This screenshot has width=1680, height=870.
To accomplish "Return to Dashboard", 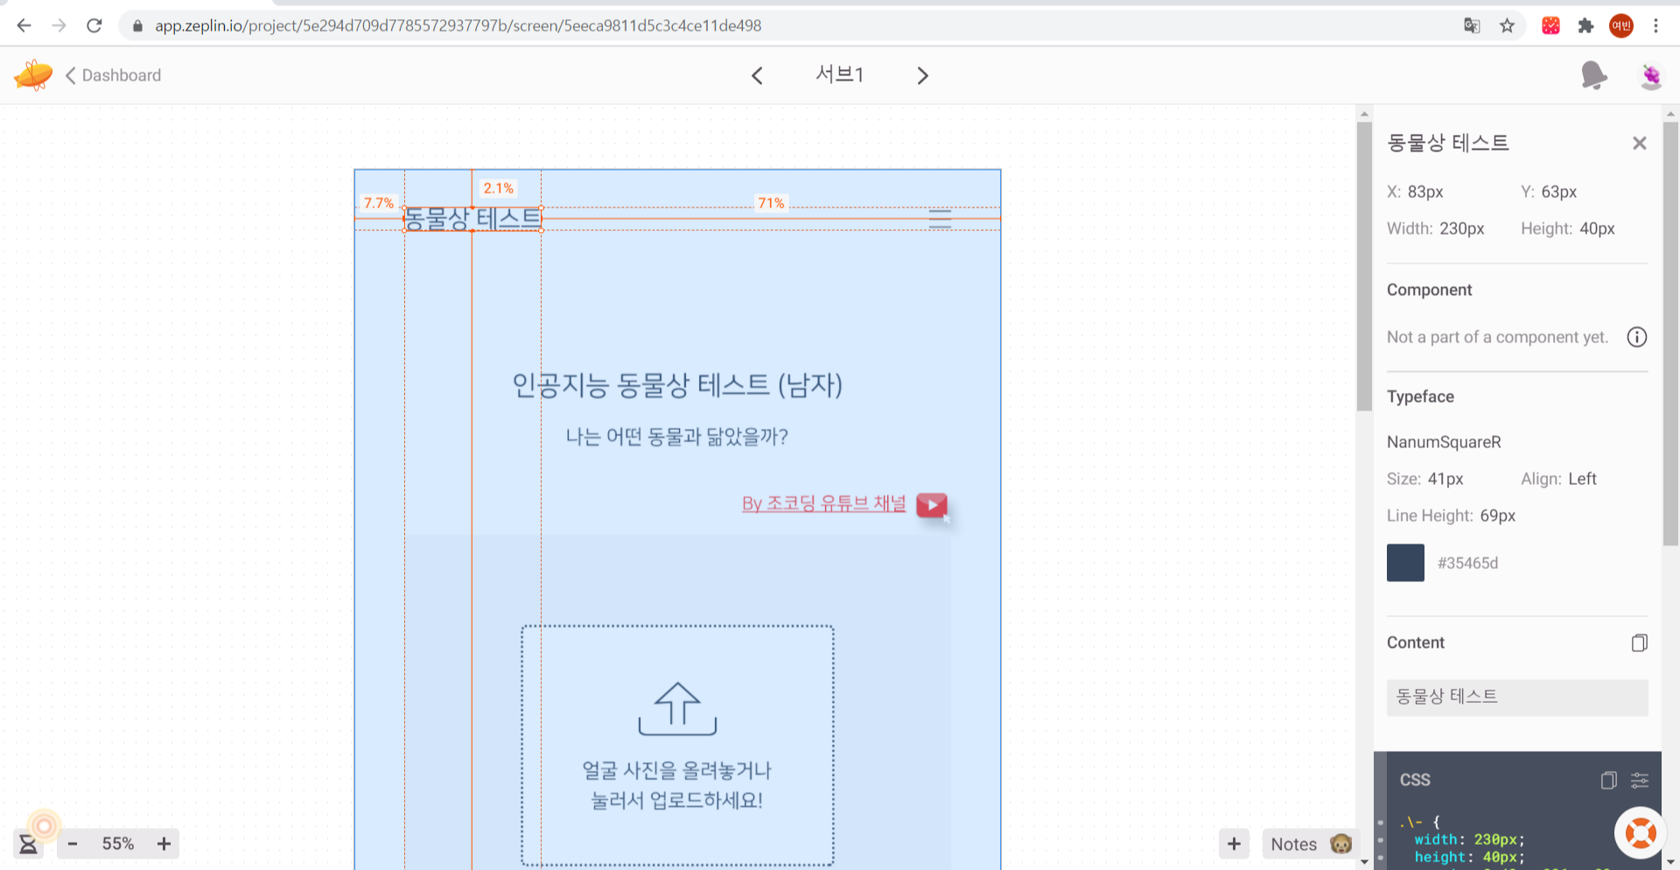I will pyautogui.click(x=114, y=75).
